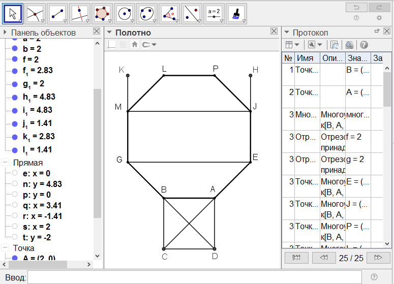Hide the object h₁ = 4.83
Screen dimensions: 394x284
15,97
